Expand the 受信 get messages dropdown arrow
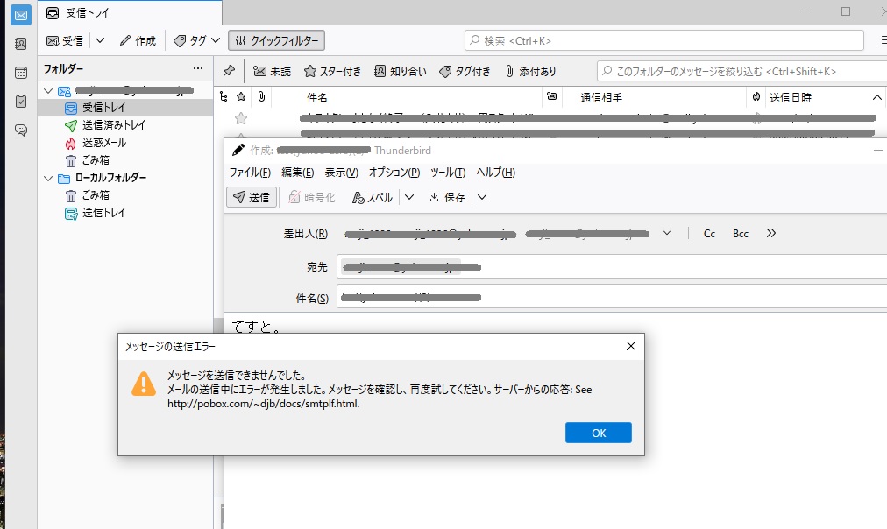 pos(100,40)
